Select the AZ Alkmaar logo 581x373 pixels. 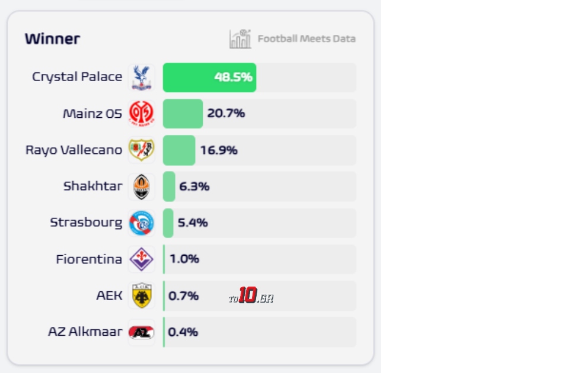click(141, 332)
